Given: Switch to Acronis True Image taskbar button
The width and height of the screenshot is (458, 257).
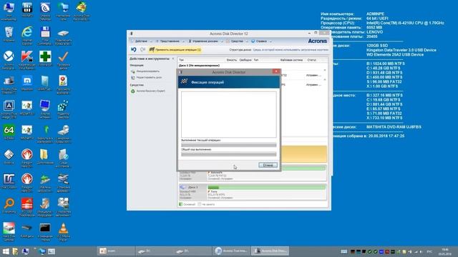Looking at the screenshot, I should pyautogui.click(x=232, y=251).
